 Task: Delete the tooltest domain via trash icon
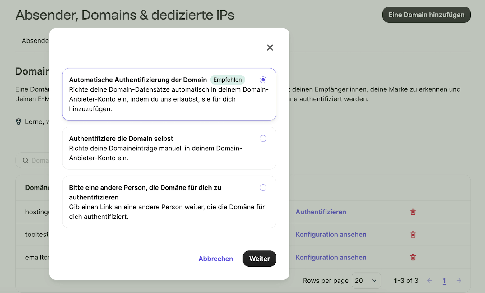(x=413, y=235)
